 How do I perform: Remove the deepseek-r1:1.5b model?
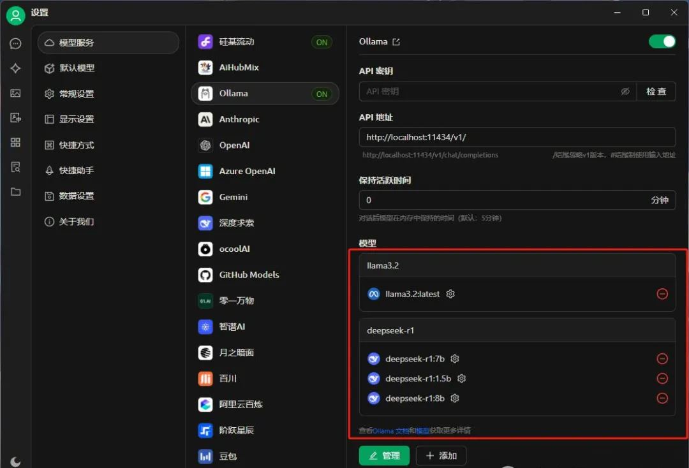coord(662,379)
